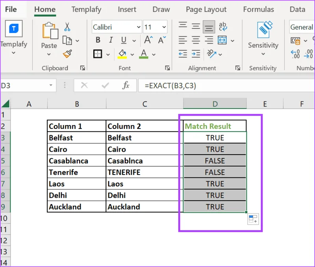Image resolution: width=315 pixels, height=267 pixels.
Task: Click the Templafy add-in icon
Action: pos(14,28)
